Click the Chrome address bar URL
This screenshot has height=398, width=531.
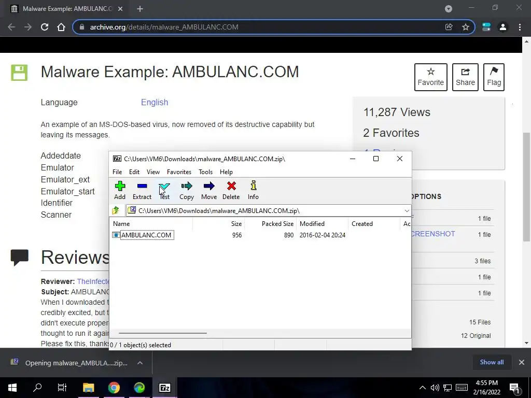[164, 27]
